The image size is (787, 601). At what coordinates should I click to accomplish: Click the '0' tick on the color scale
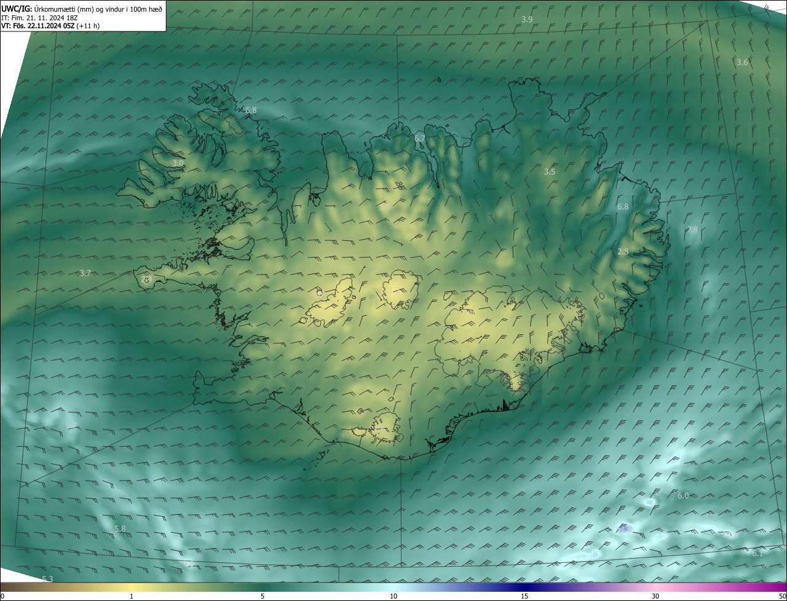point(2,596)
